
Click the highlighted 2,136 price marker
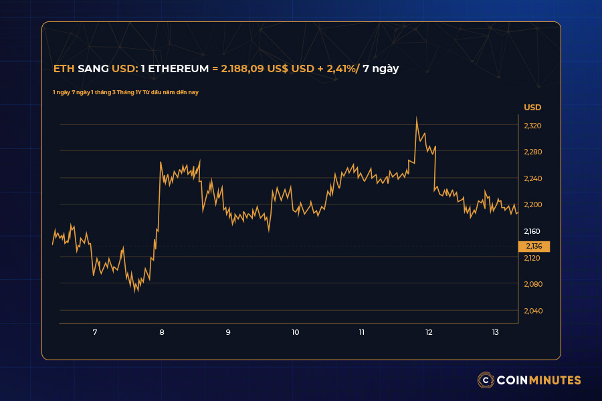pos(534,247)
